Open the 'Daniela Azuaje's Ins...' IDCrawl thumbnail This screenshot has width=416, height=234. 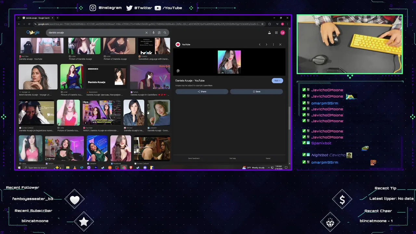pos(134,112)
